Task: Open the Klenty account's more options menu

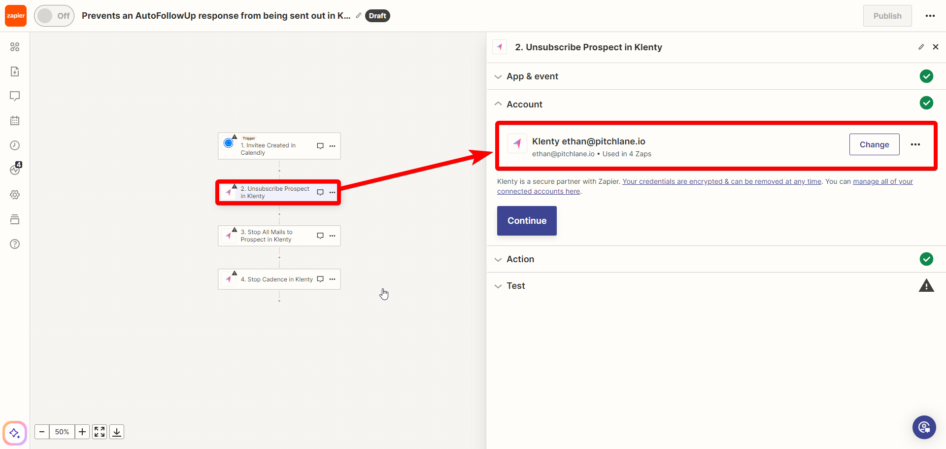Action: [x=915, y=144]
